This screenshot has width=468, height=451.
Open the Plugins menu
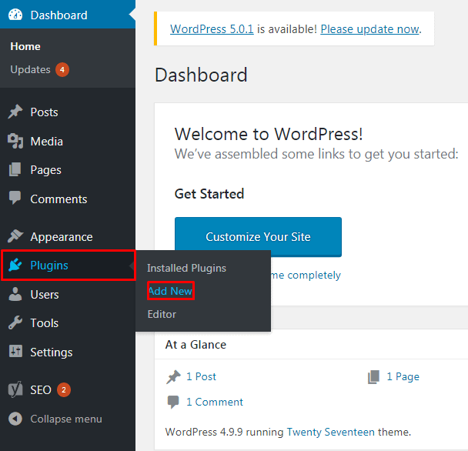coord(69,266)
